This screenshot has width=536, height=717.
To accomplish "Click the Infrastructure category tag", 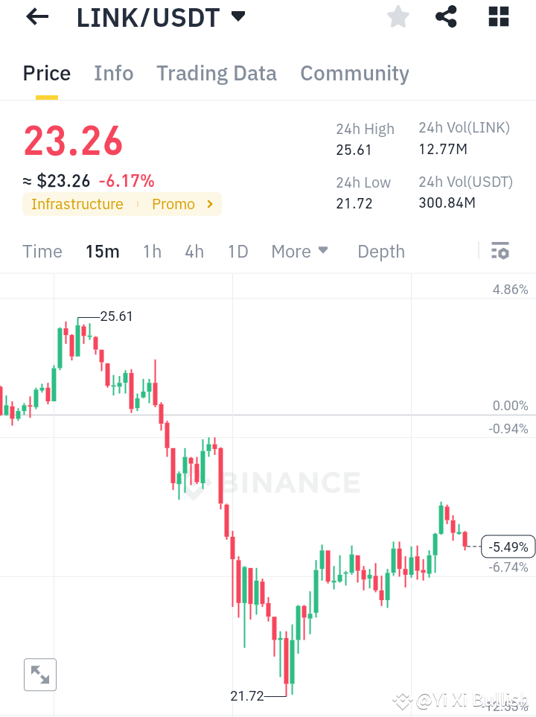I will [x=77, y=204].
